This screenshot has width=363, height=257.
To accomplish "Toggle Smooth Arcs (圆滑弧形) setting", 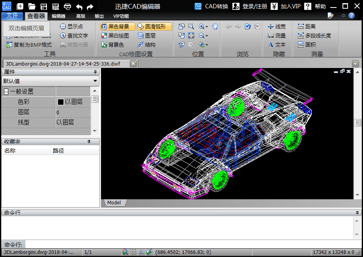I will (154, 26).
